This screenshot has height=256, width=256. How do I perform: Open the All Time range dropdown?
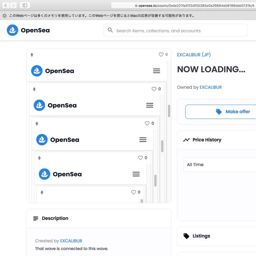pos(219,165)
